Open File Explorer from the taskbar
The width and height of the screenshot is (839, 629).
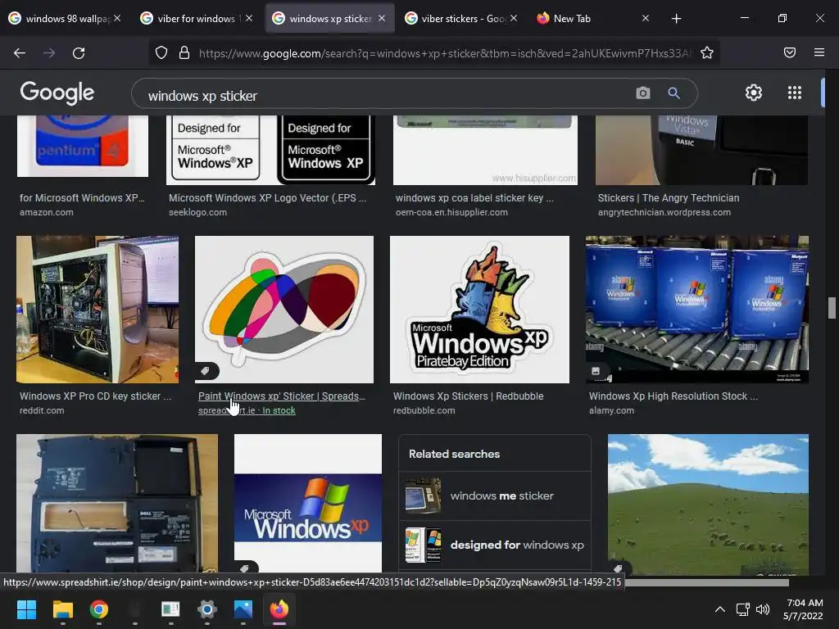pyautogui.click(x=62, y=609)
